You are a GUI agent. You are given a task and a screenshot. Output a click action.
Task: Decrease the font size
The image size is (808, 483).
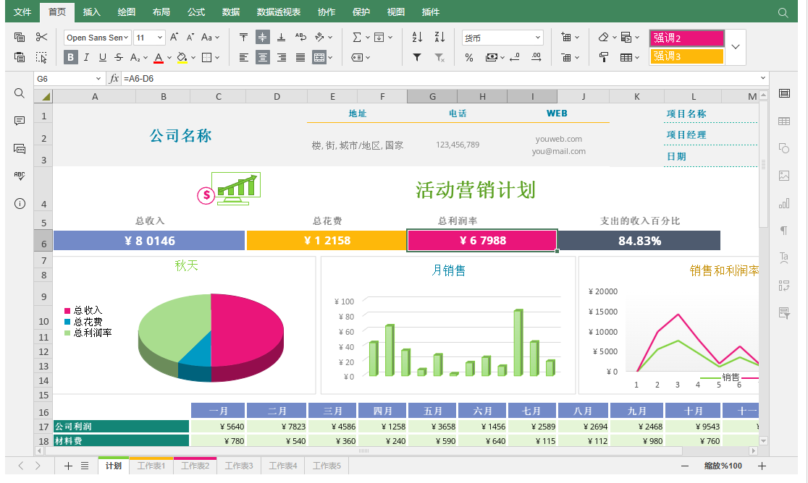pos(190,37)
